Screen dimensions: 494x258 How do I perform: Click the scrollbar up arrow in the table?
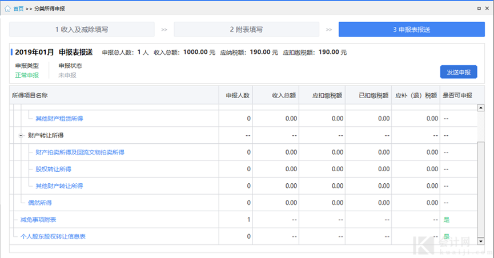480,107
